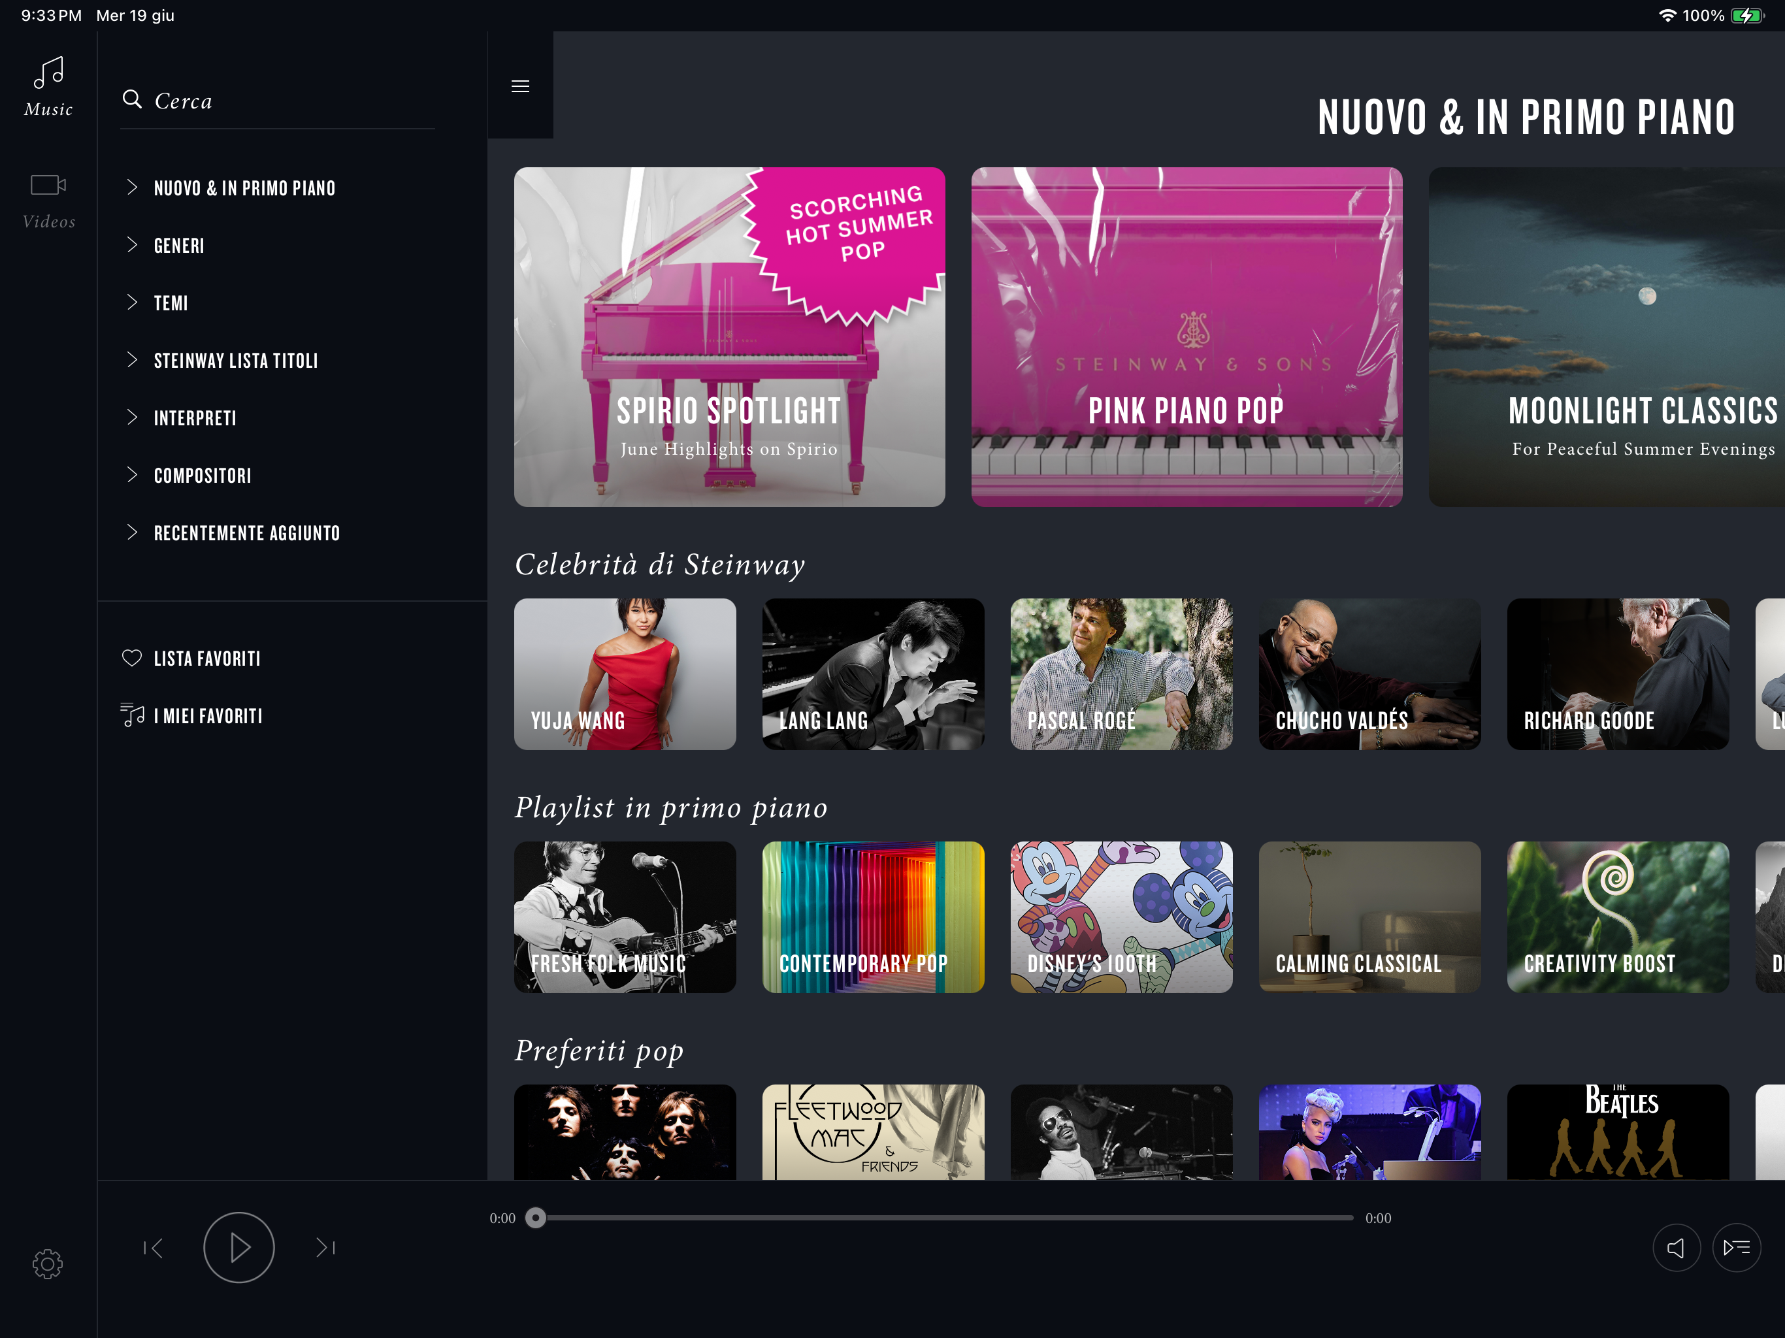
Task: Open Creativity Boost playlist
Action: coord(1618,917)
